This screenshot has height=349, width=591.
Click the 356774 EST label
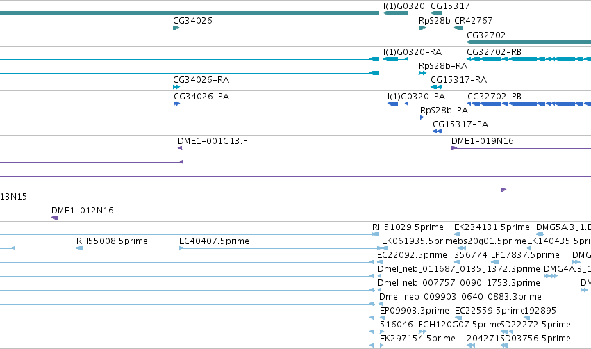[x=471, y=255]
